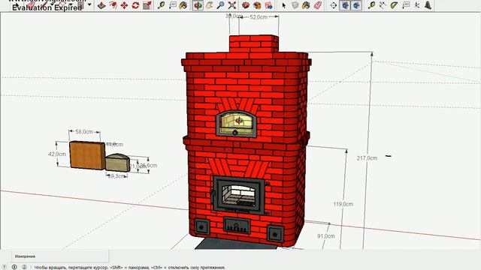The image size is (481, 270).
Task: Click the lower firebox door on stove
Action: [238, 195]
